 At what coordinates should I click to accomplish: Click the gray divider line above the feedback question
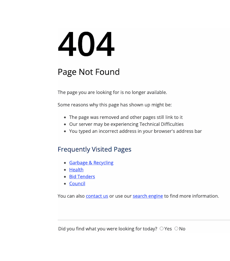[x=144, y=220]
